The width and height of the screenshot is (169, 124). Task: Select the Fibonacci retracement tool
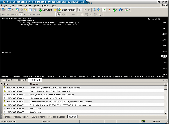87,15
